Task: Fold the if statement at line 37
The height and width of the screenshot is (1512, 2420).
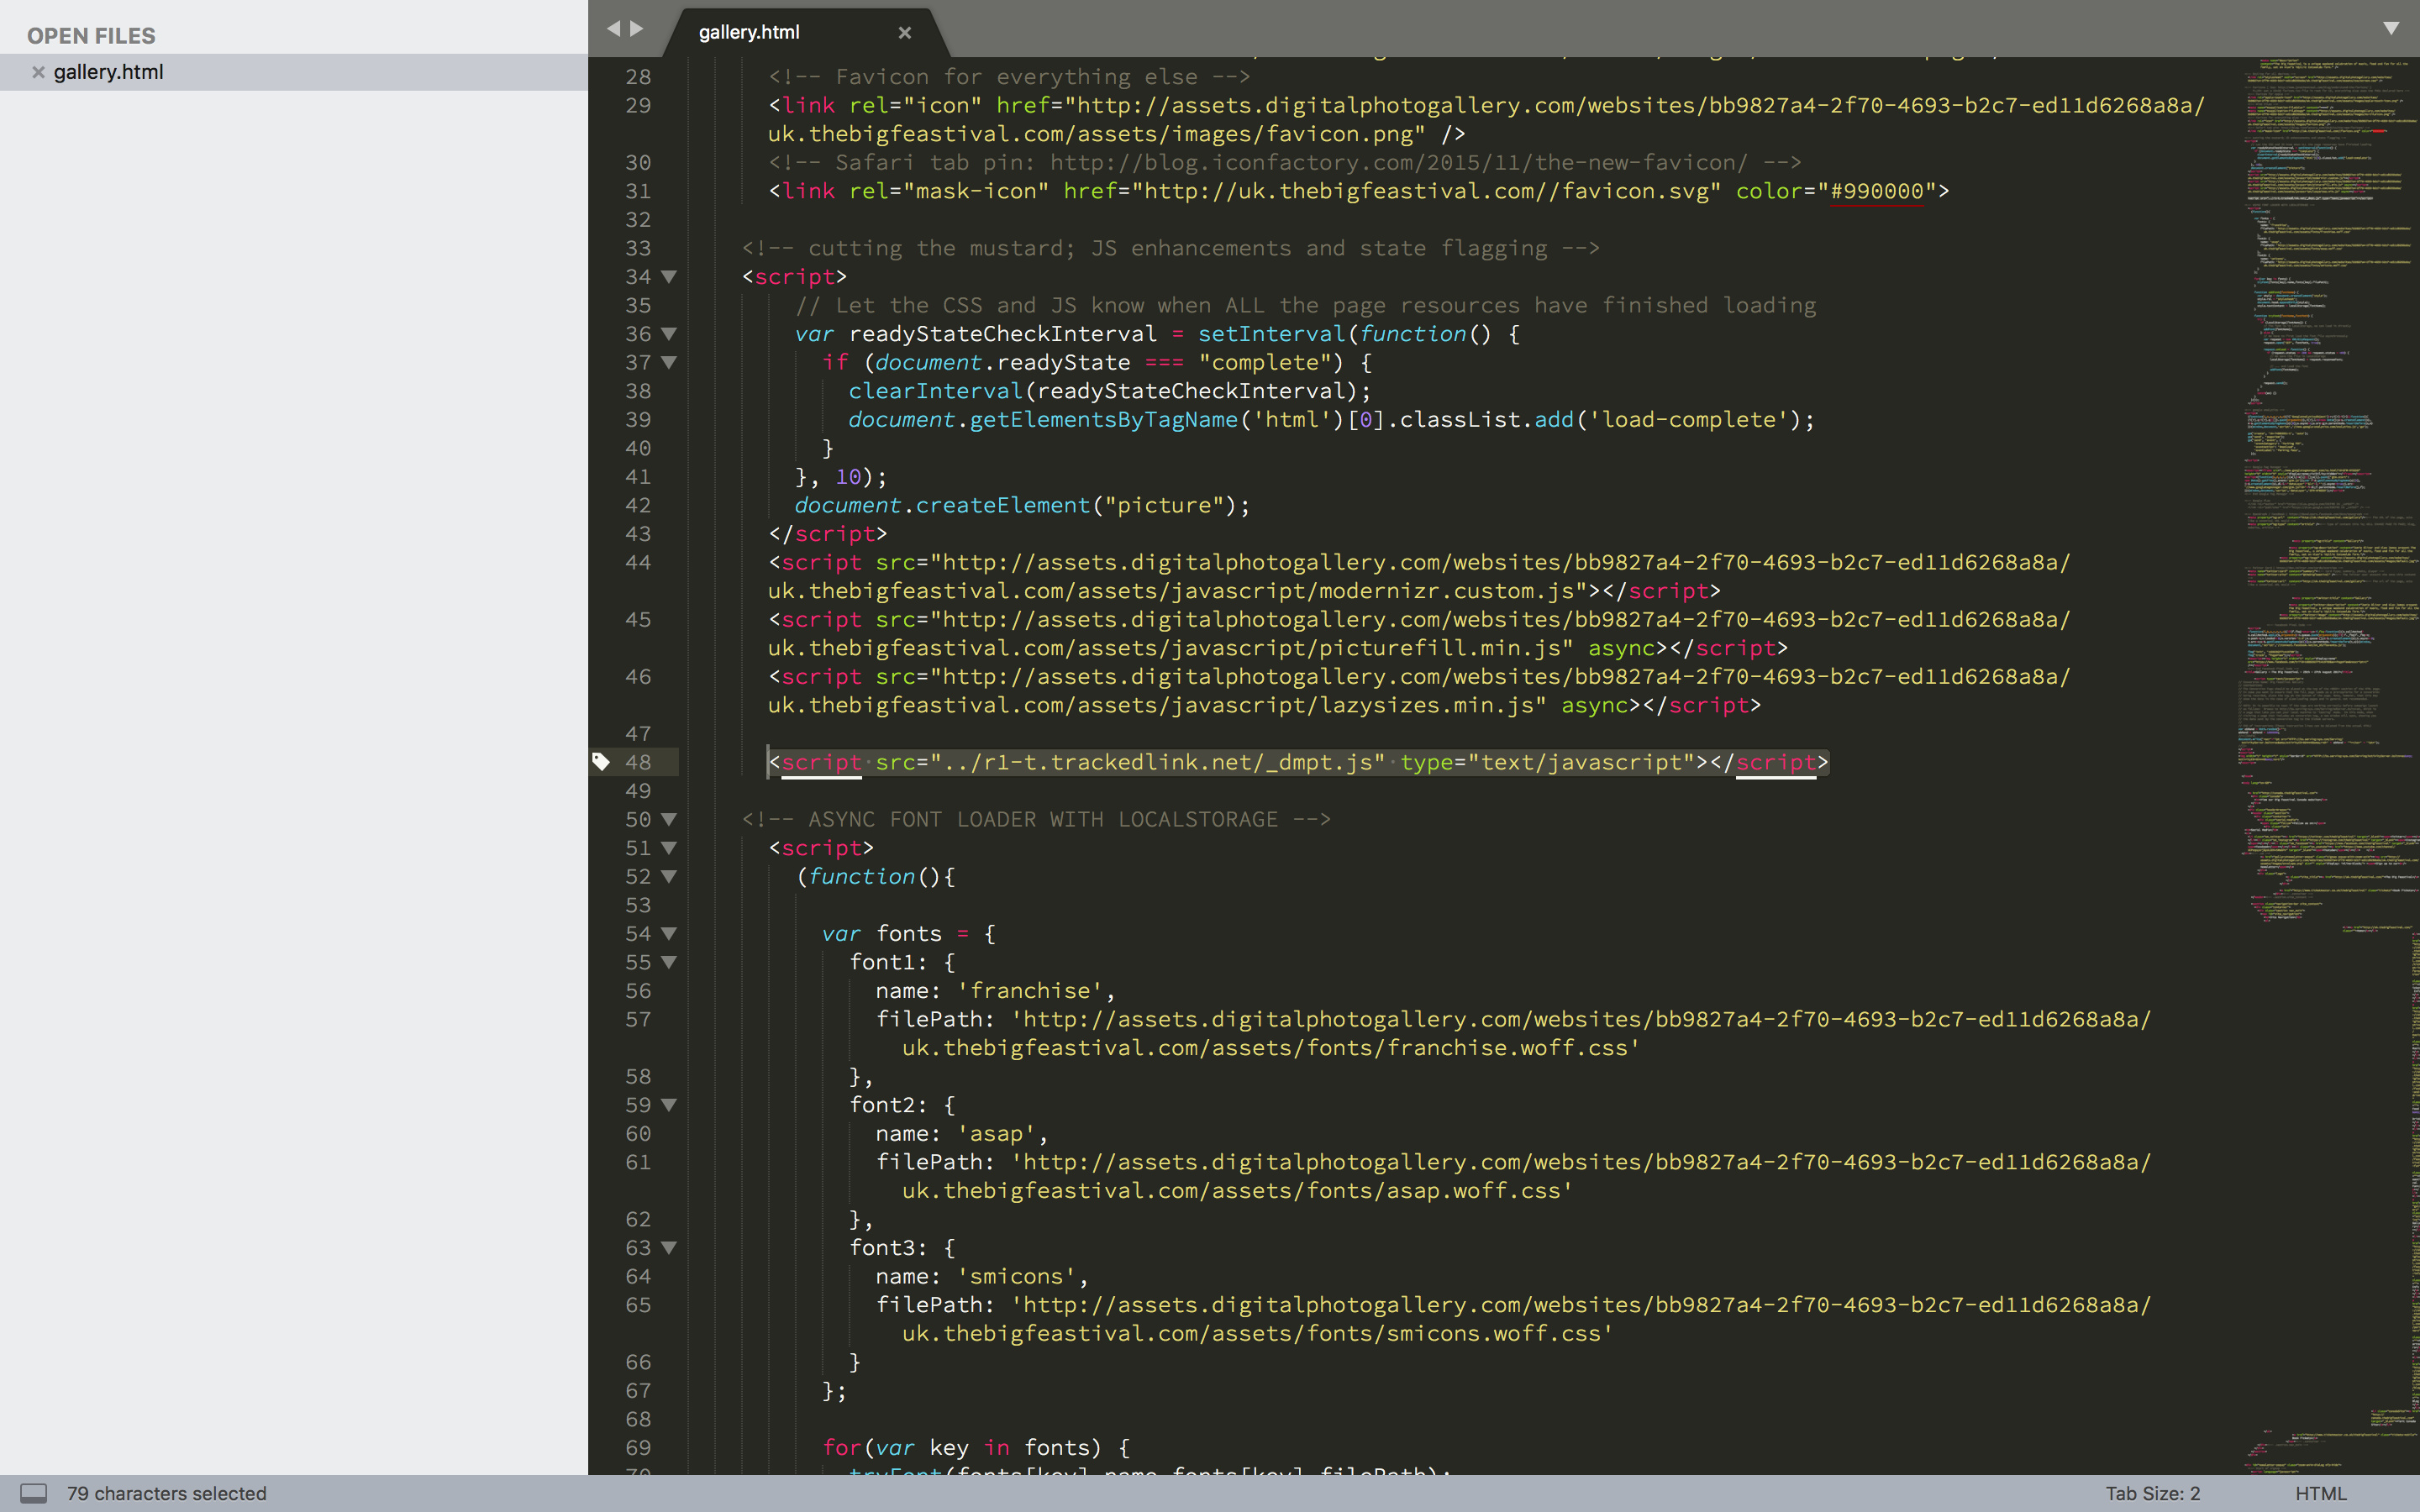Action: point(669,363)
